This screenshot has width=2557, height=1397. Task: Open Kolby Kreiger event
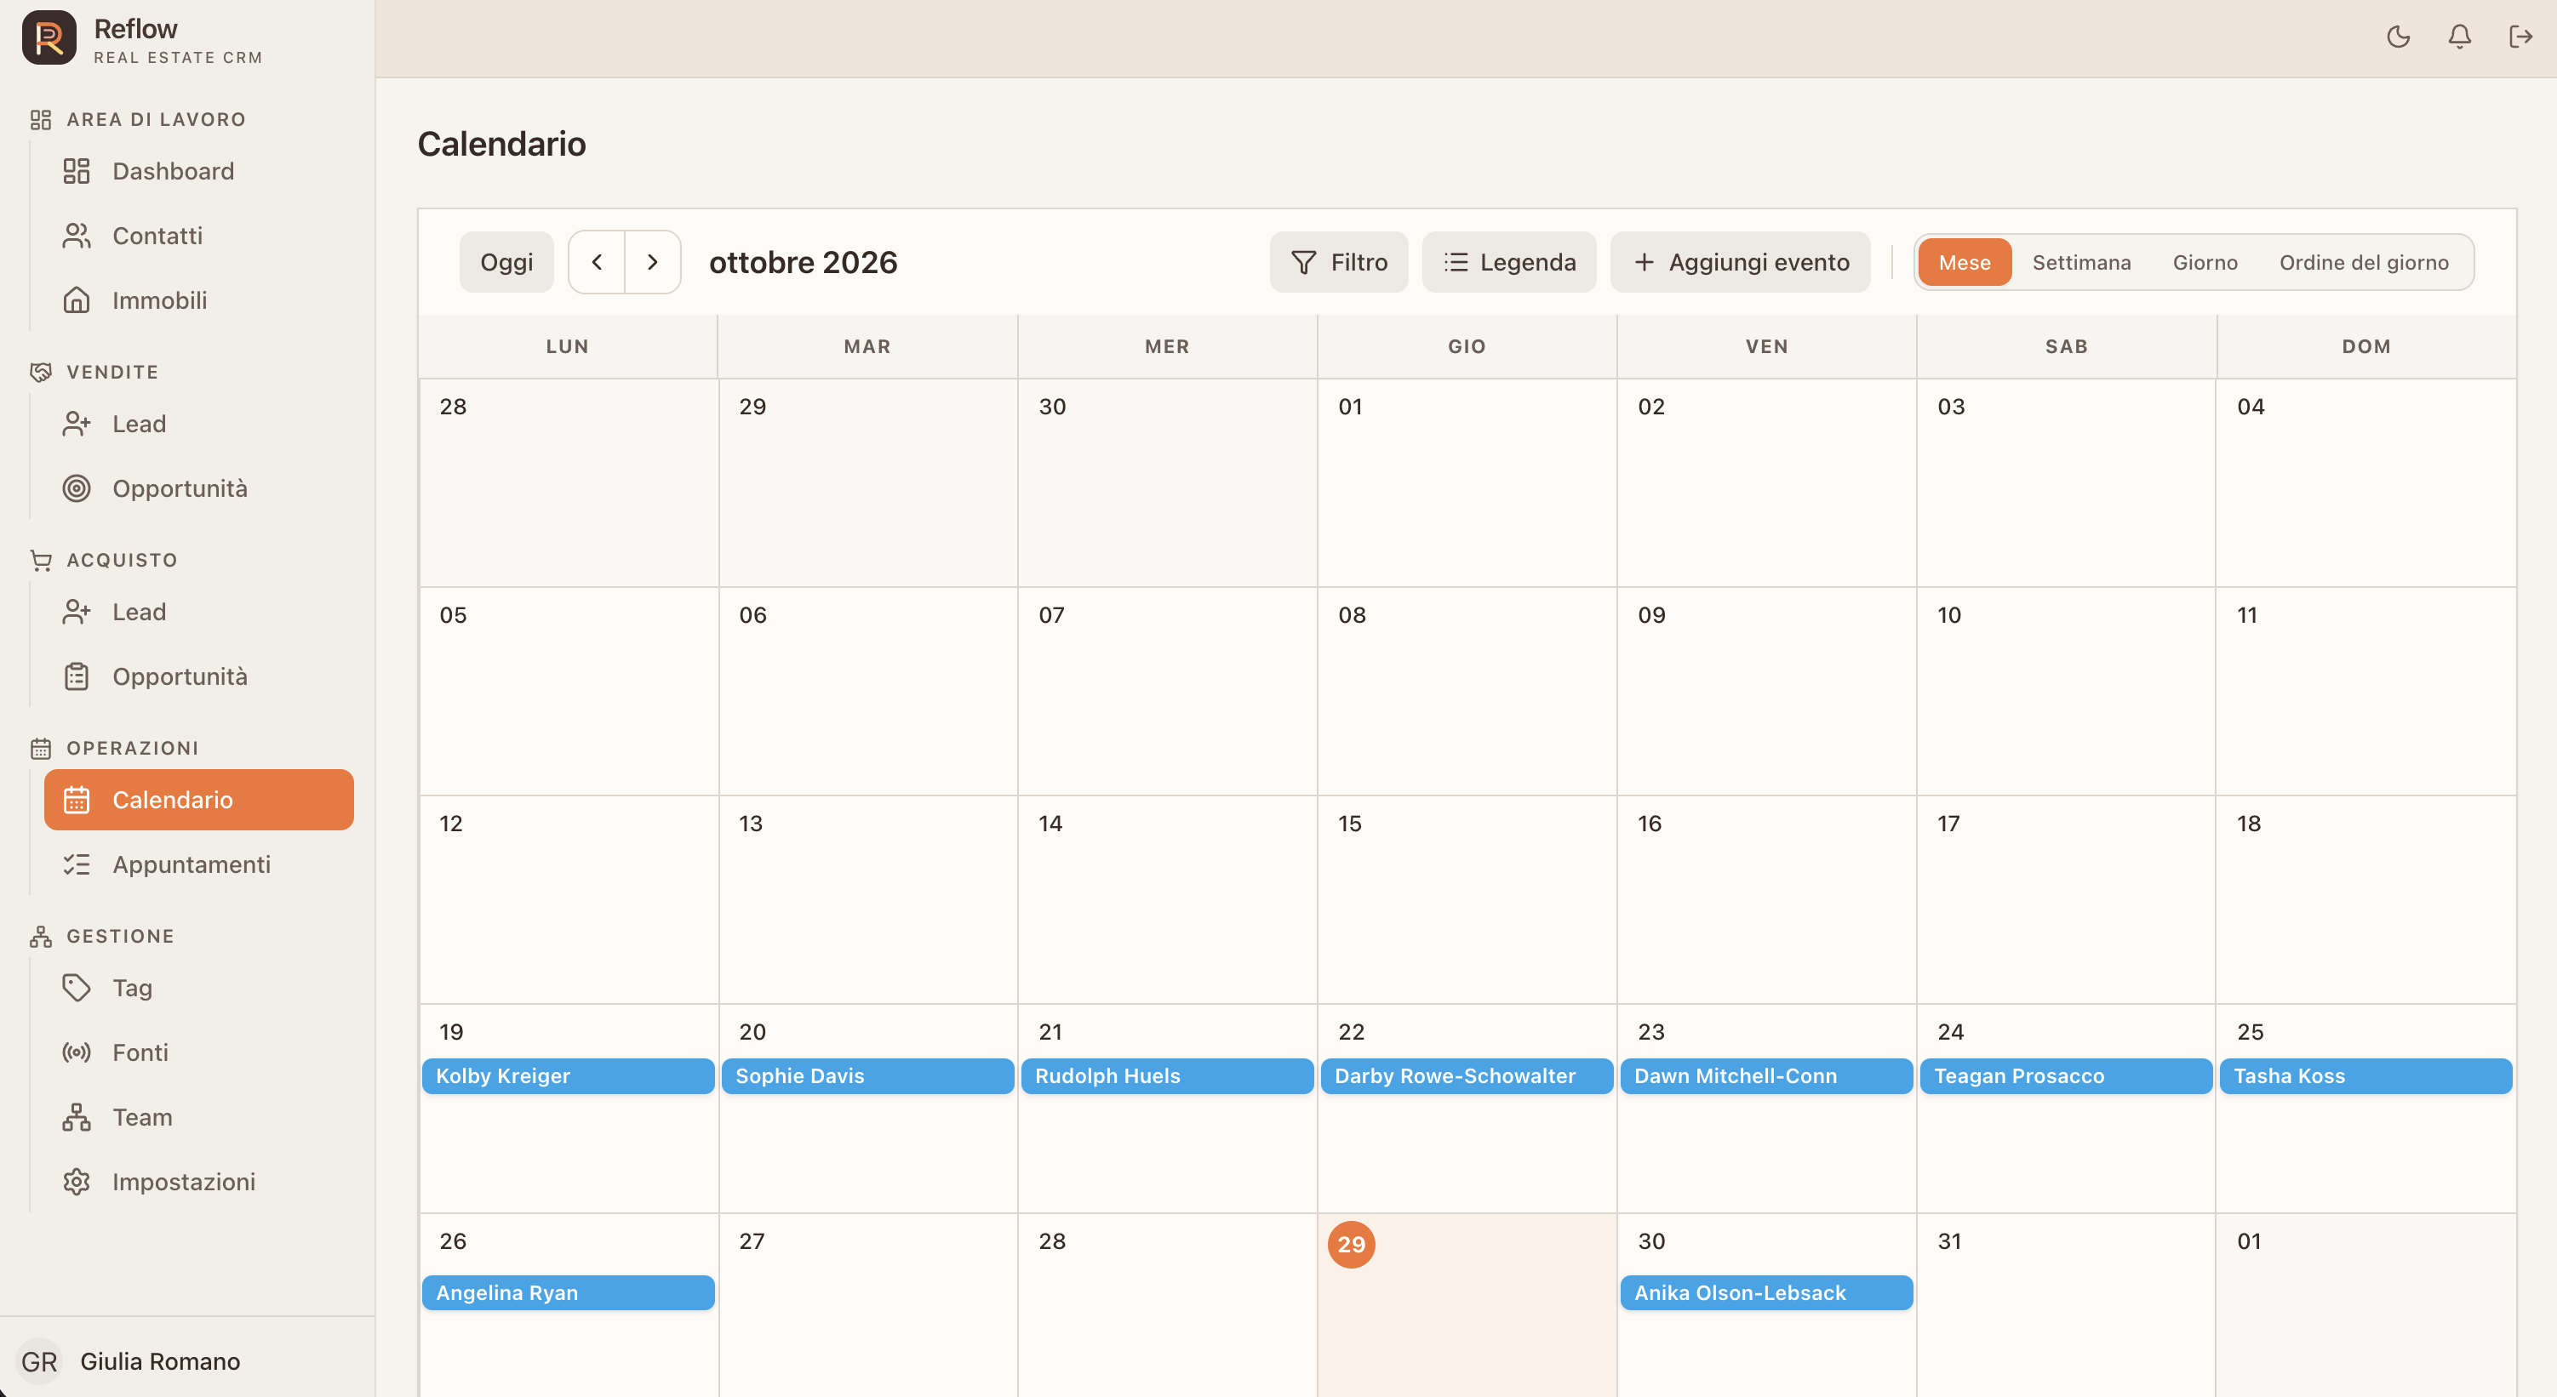pos(568,1075)
